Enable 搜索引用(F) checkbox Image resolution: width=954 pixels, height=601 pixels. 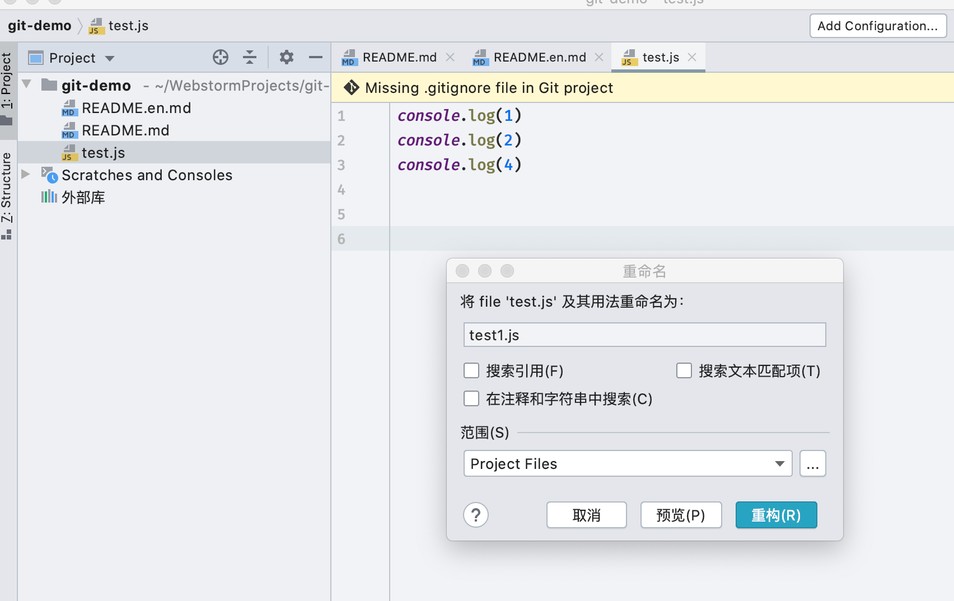(x=471, y=370)
